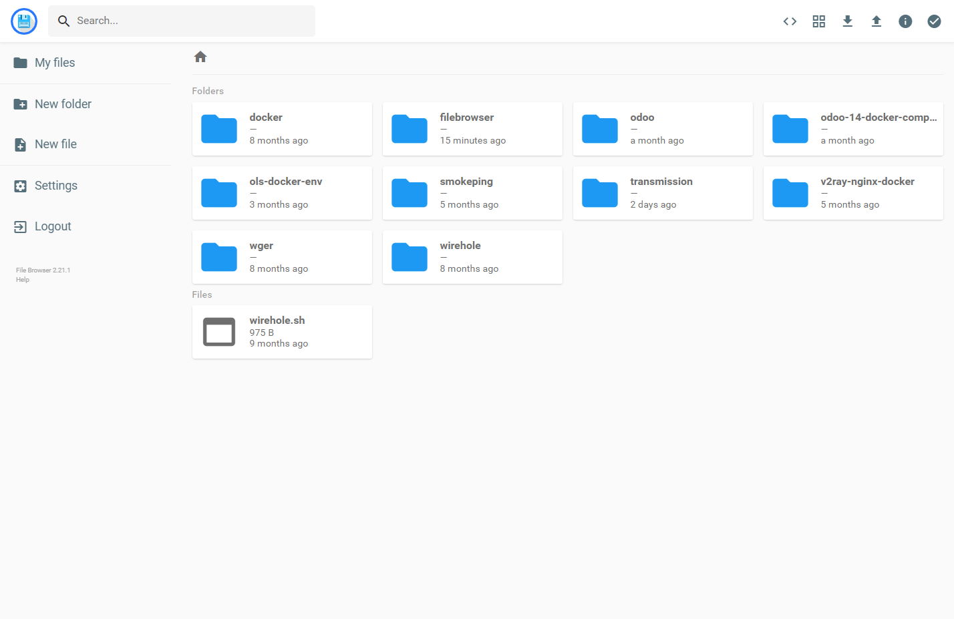Select the wirehole.sh file name
954x619 pixels.
point(277,321)
